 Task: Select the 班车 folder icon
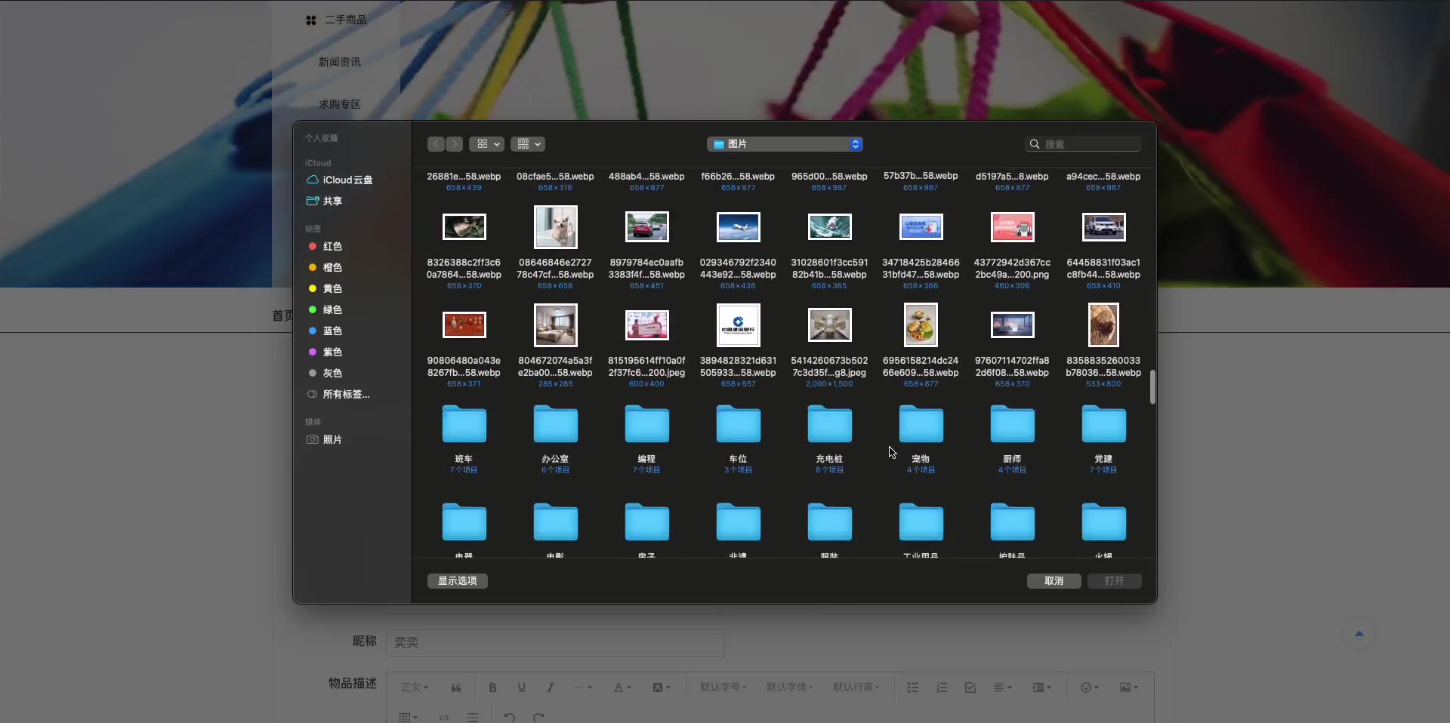[464, 426]
